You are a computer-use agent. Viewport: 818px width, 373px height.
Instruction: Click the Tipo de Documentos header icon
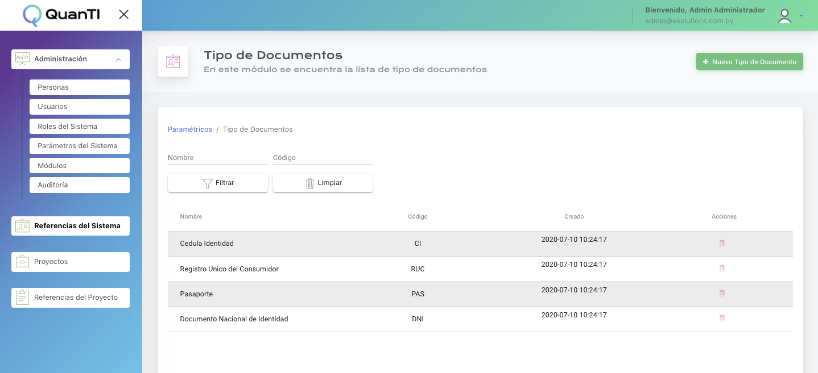click(173, 61)
